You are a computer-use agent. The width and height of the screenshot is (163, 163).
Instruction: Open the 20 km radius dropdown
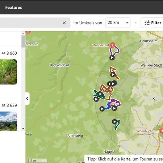pos(118,22)
